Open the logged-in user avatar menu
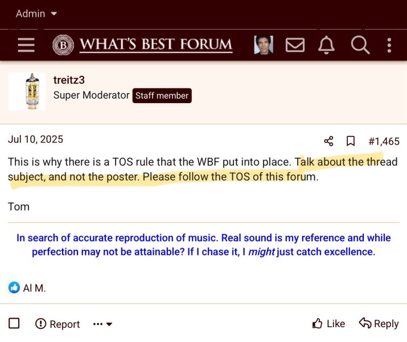Image resolution: width=407 pixels, height=342 pixels. coord(263,45)
